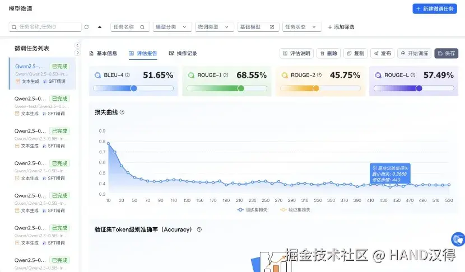Image resolution: width=465 pixels, height=272 pixels.
Task: Click the 51.65% BLEU-4 score value
Action: tap(158, 75)
